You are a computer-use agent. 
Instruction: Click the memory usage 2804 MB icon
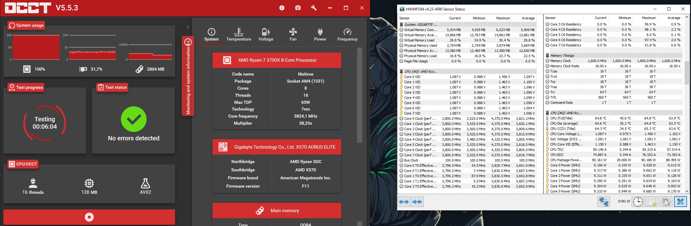[x=139, y=69]
